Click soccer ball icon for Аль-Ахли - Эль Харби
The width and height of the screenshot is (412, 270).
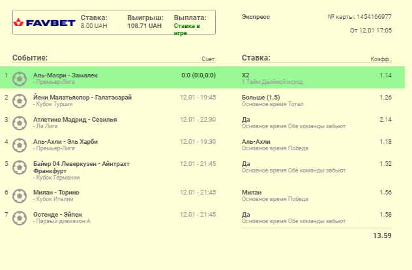(20, 145)
